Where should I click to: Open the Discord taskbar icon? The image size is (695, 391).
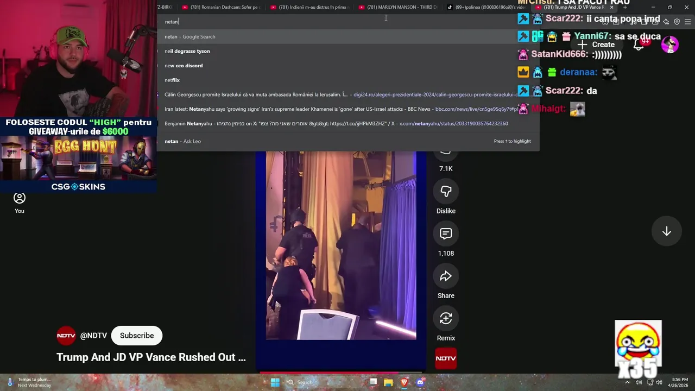(x=420, y=382)
